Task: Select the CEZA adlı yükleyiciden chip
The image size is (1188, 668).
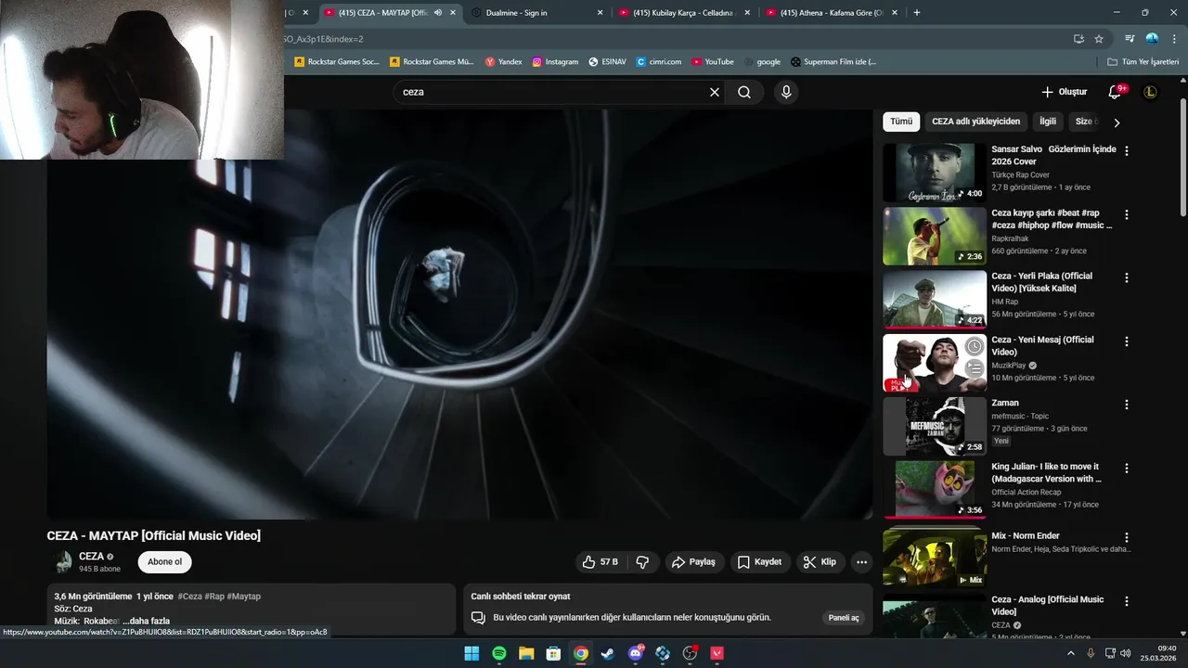Action: coord(975,122)
